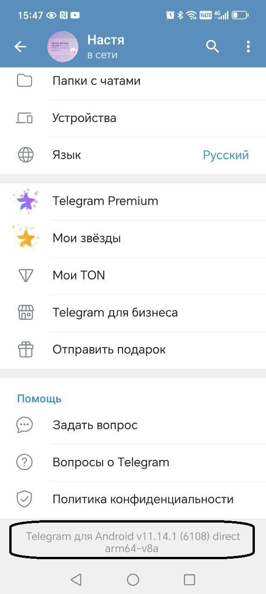
Task: Click the chat folders icon
Action: point(25,81)
